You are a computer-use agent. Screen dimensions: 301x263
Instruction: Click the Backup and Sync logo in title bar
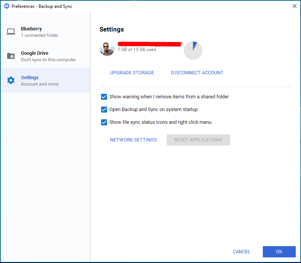[x=5, y=6]
